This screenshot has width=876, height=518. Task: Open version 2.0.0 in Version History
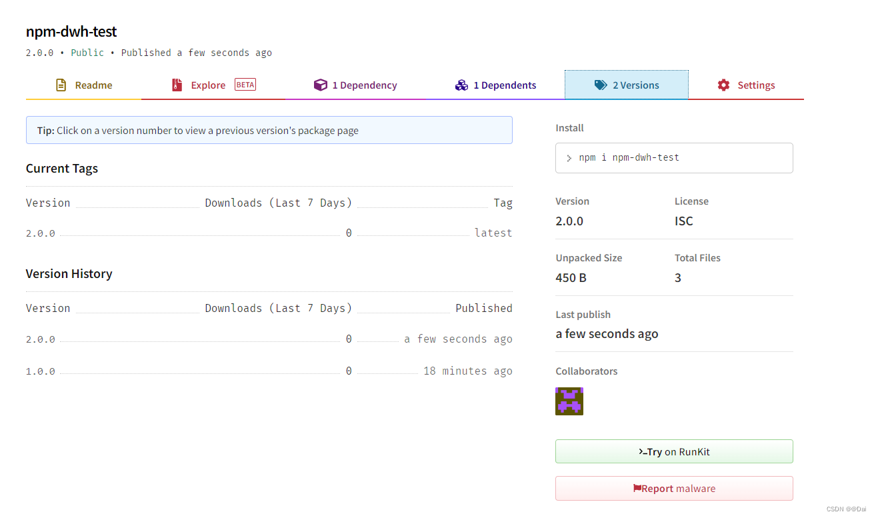coord(41,339)
